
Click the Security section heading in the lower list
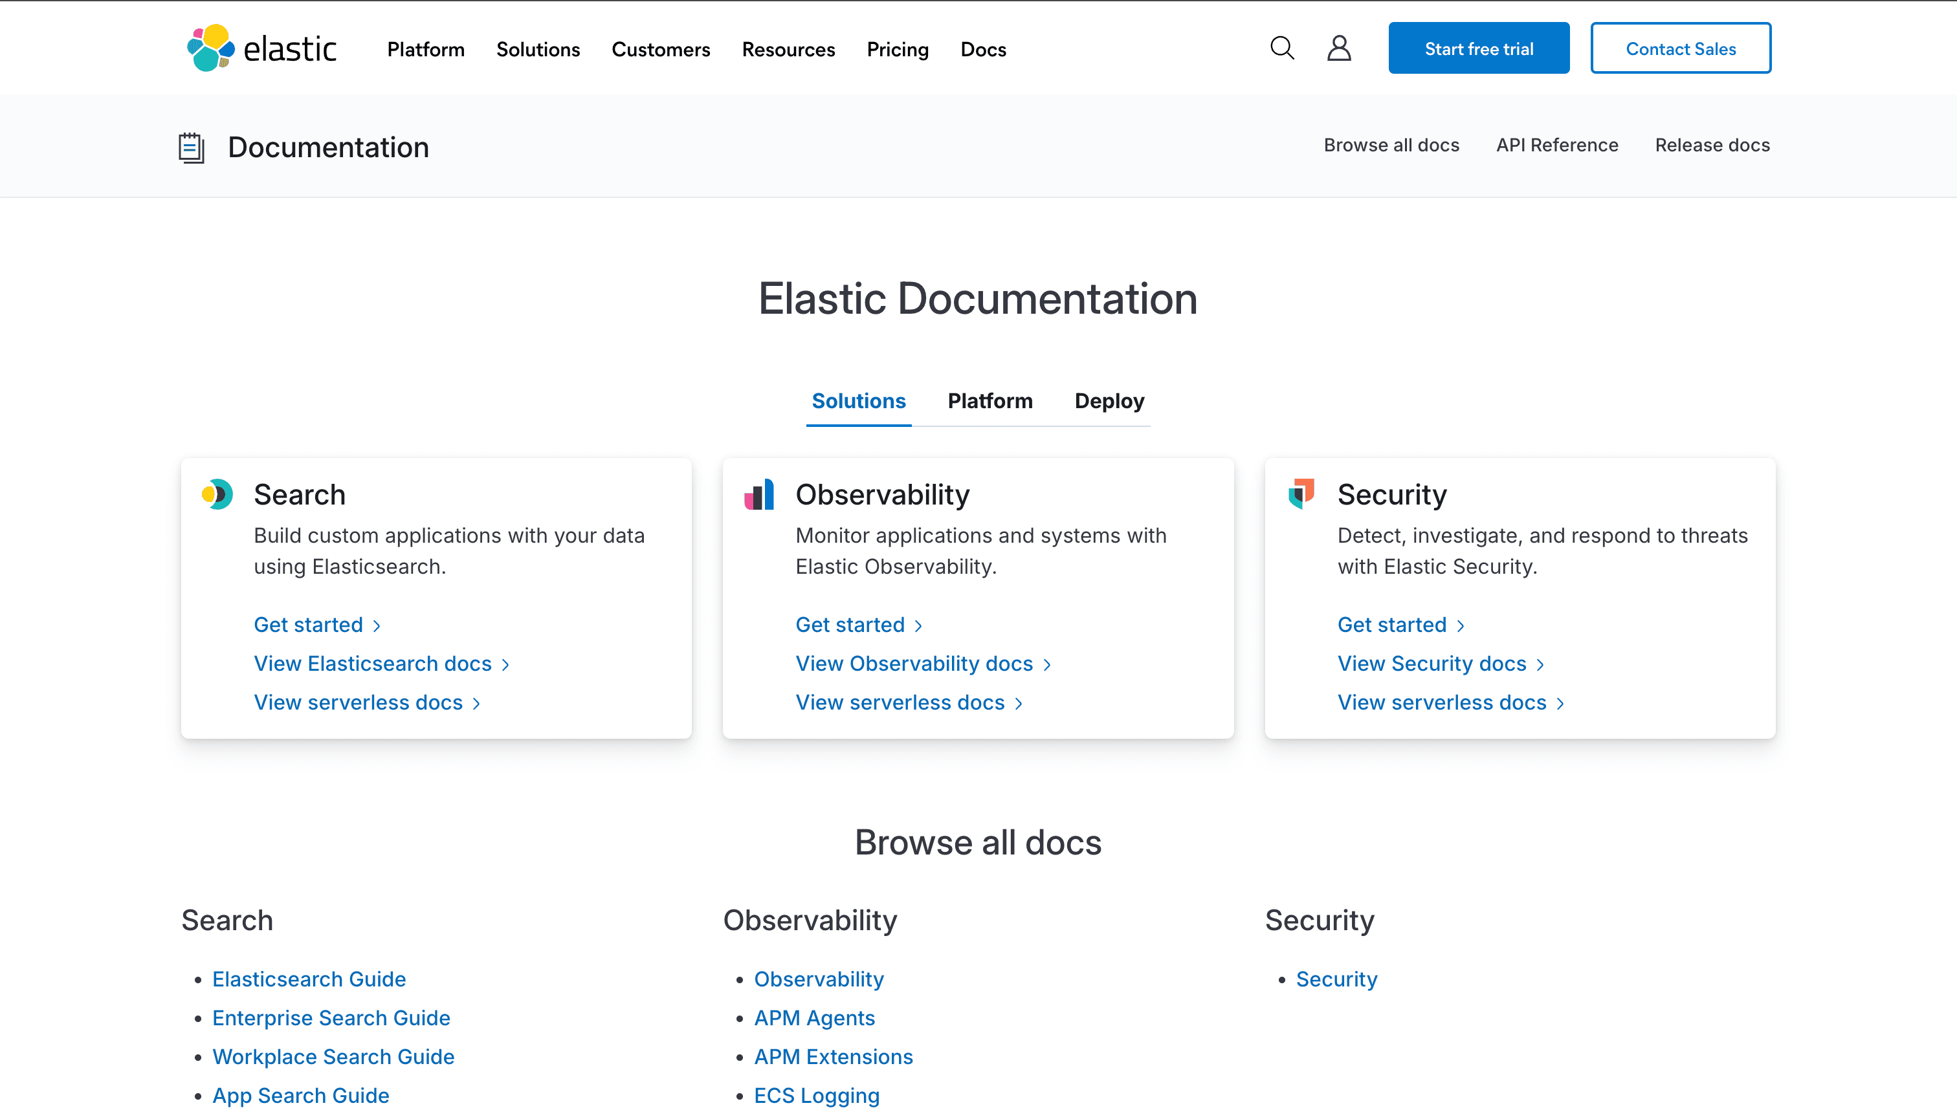click(x=1320, y=920)
